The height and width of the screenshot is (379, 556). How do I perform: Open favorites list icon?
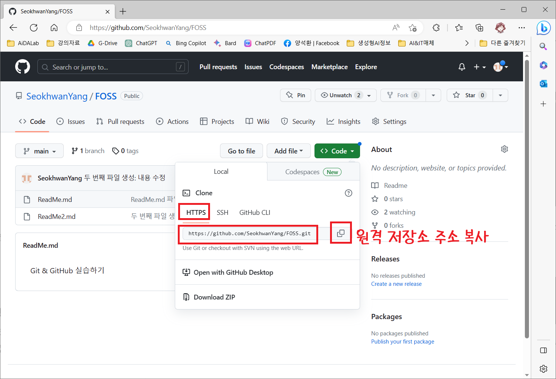(459, 28)
